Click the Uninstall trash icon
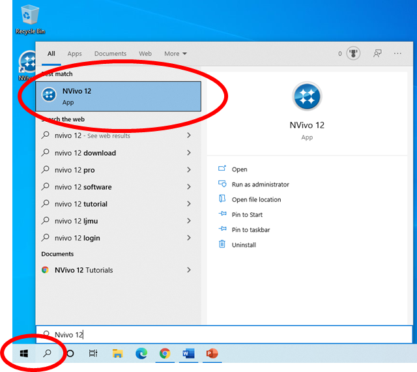 tap(222, 244)
